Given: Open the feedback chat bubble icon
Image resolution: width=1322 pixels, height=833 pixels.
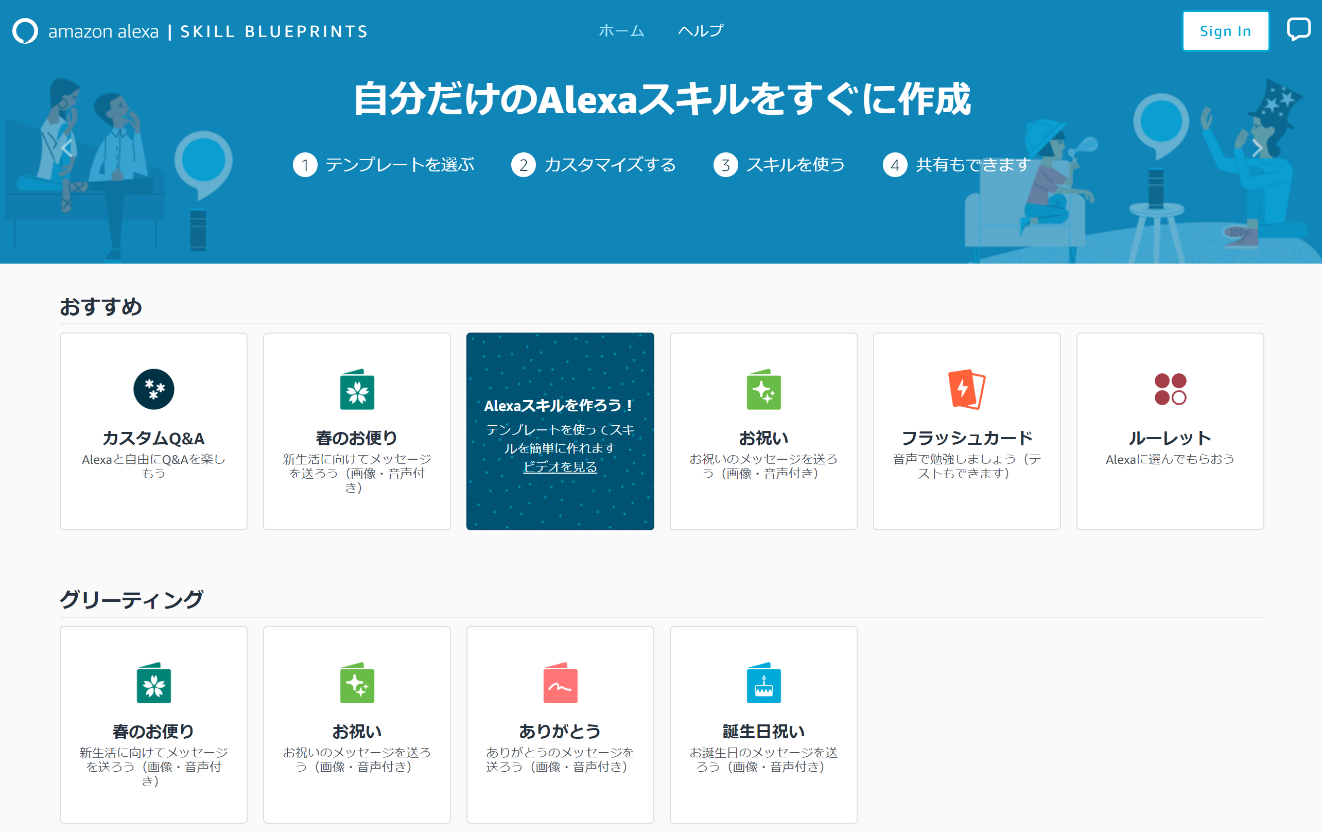Looking at the screenshot, I should tap(1298, 29).
